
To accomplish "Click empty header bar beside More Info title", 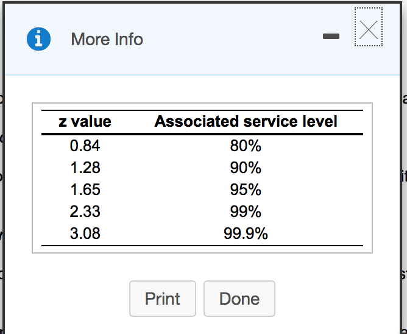I will (x=232, y=40).
